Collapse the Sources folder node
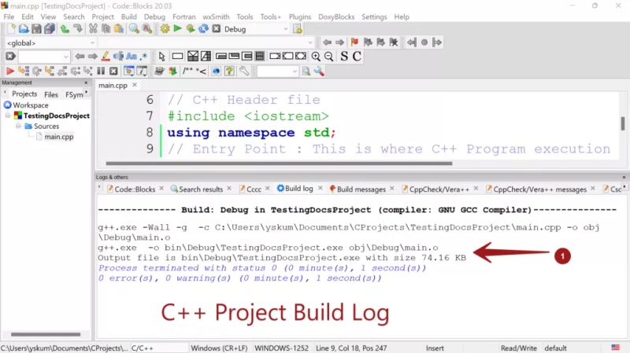 [18, 126]
